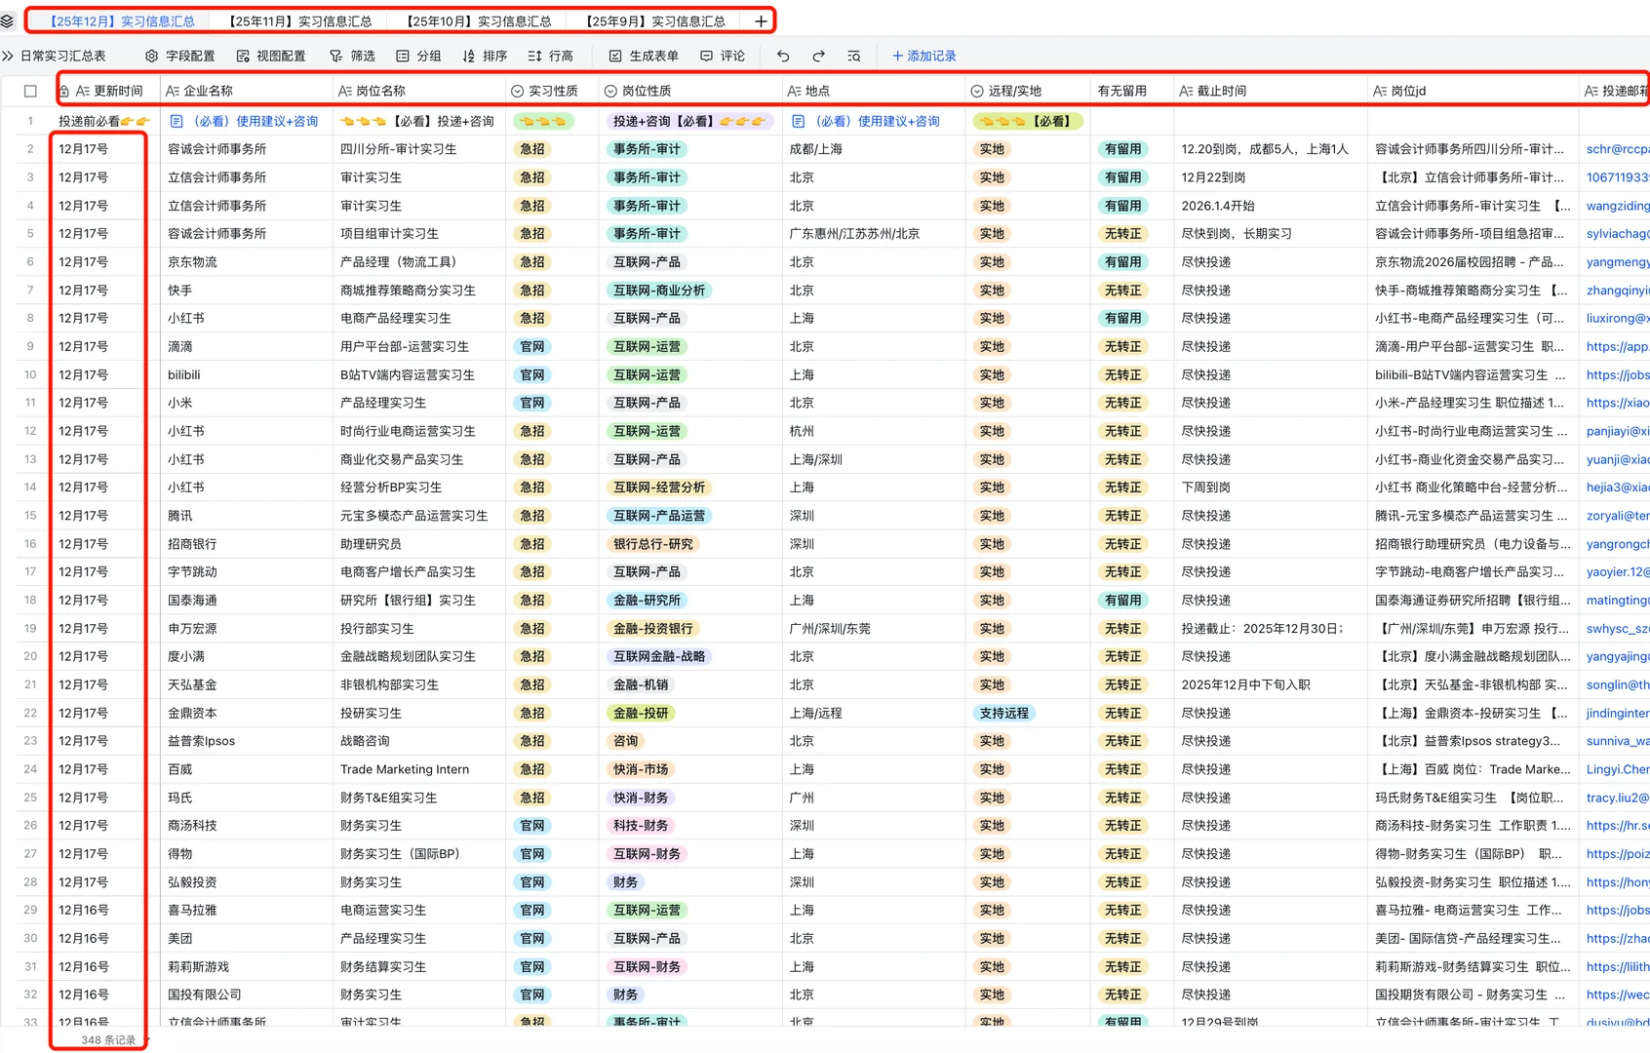Click the 更新时间 column header
The height and width of the screenshot is (1053, 1650).
[108, 91]
